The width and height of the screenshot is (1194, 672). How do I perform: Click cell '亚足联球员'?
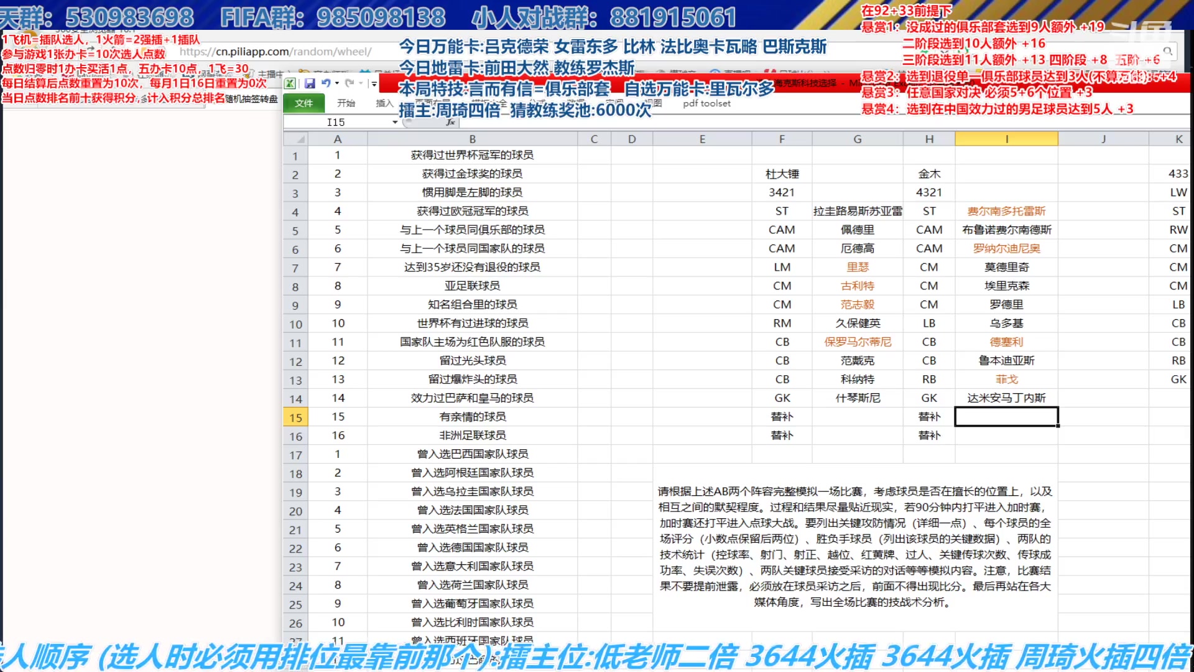click(x=473, y=286)
